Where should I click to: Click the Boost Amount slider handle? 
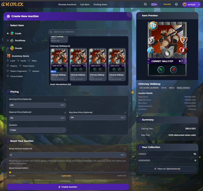[10, 172]
